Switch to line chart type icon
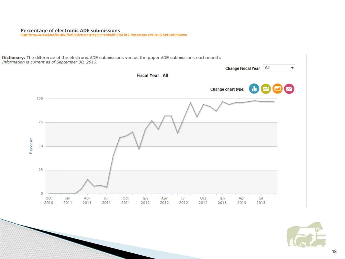The height and width of the screenshot is (259, 345). [x=265, y=89]
